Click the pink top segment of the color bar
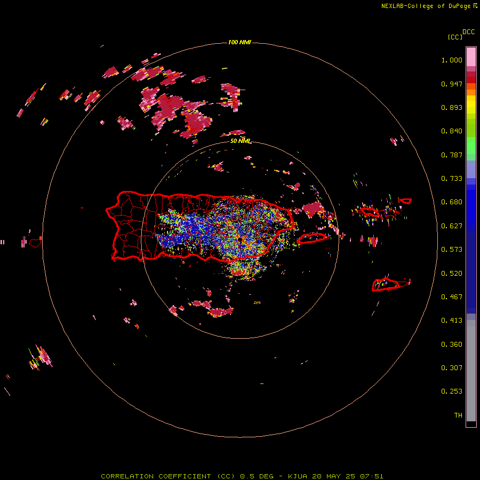480x480 pixels. click(x=471, y=57)
